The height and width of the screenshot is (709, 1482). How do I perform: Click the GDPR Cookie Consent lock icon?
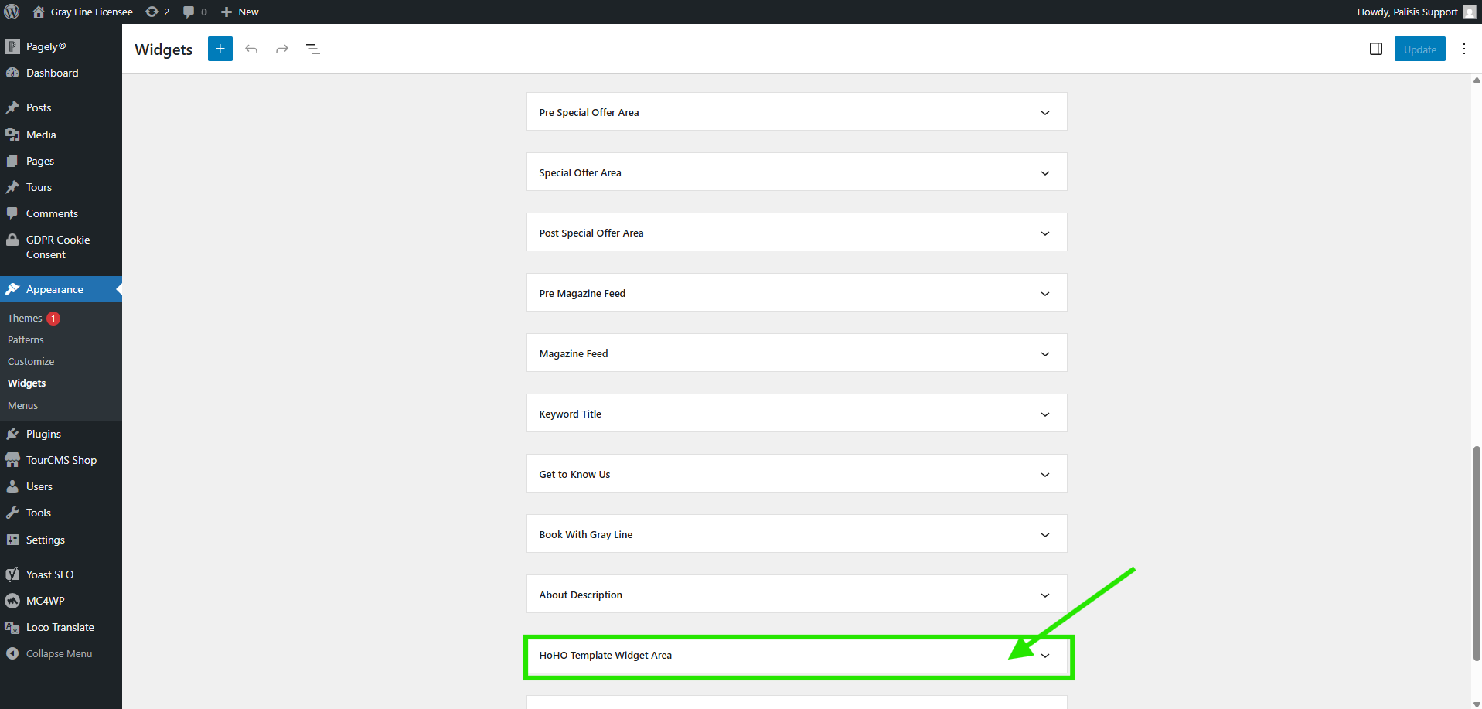[x=12, y=240]
